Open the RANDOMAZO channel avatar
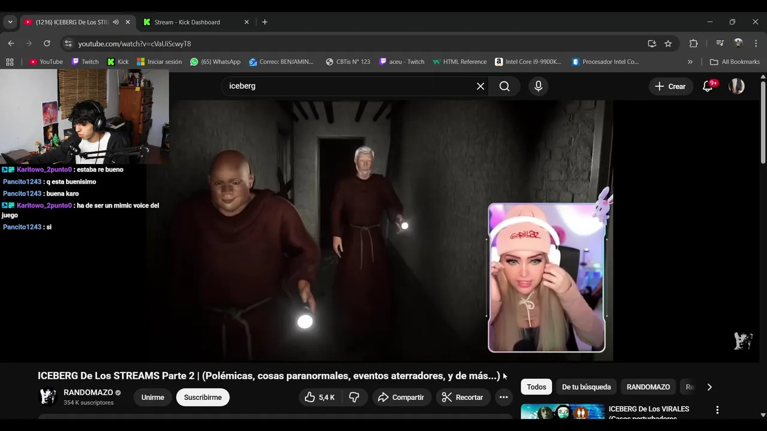This screenshot has height=431, width=767. [x=48, y=397]
